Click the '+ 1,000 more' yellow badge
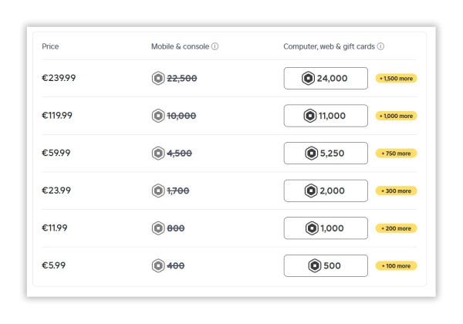Viewport: 463px width, 324px height. 396,116
